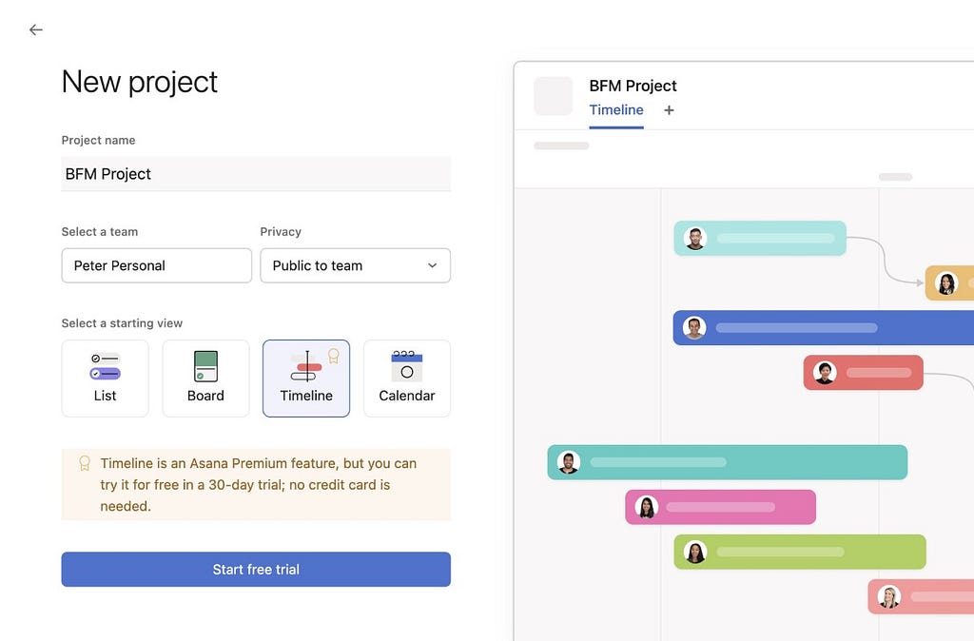Pick the Calendar starting view

[x=407, y=379]
